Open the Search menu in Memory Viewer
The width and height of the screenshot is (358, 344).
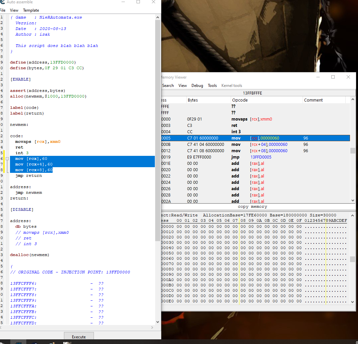(168, 86)
